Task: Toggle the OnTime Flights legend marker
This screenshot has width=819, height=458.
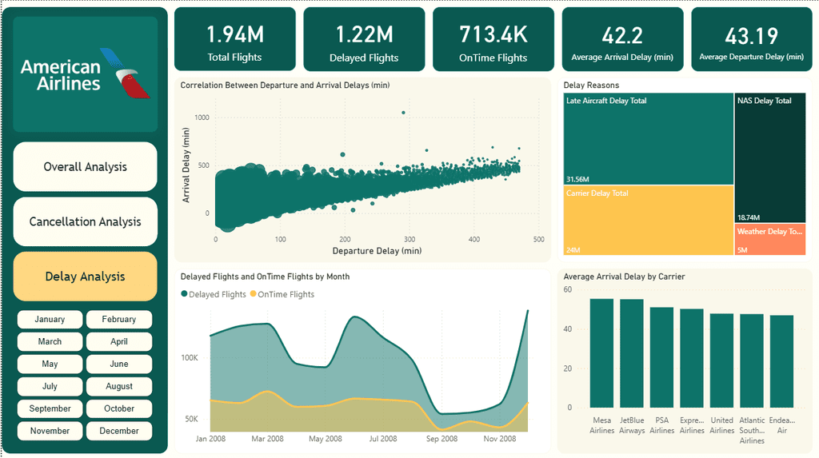Action: 254,294
